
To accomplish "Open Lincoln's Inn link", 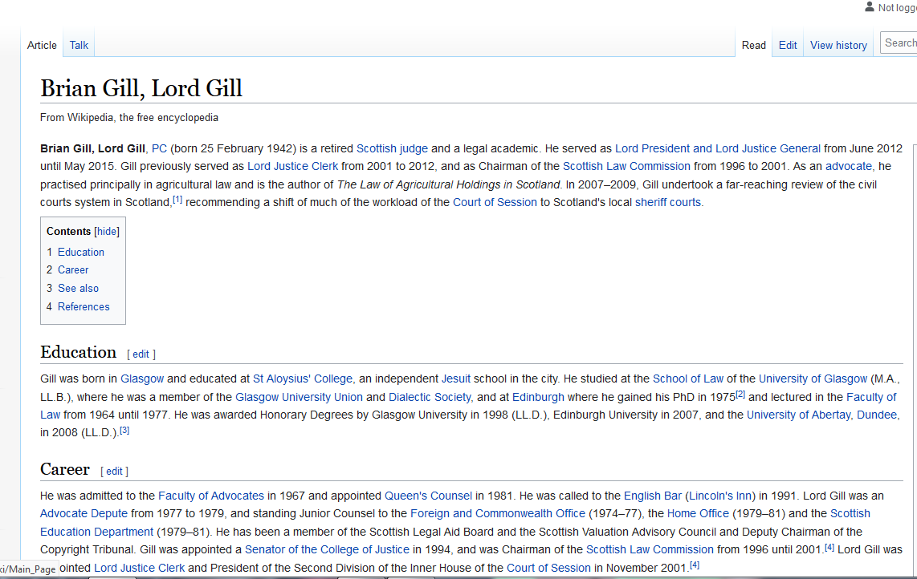I will click(x=720, y=496).
